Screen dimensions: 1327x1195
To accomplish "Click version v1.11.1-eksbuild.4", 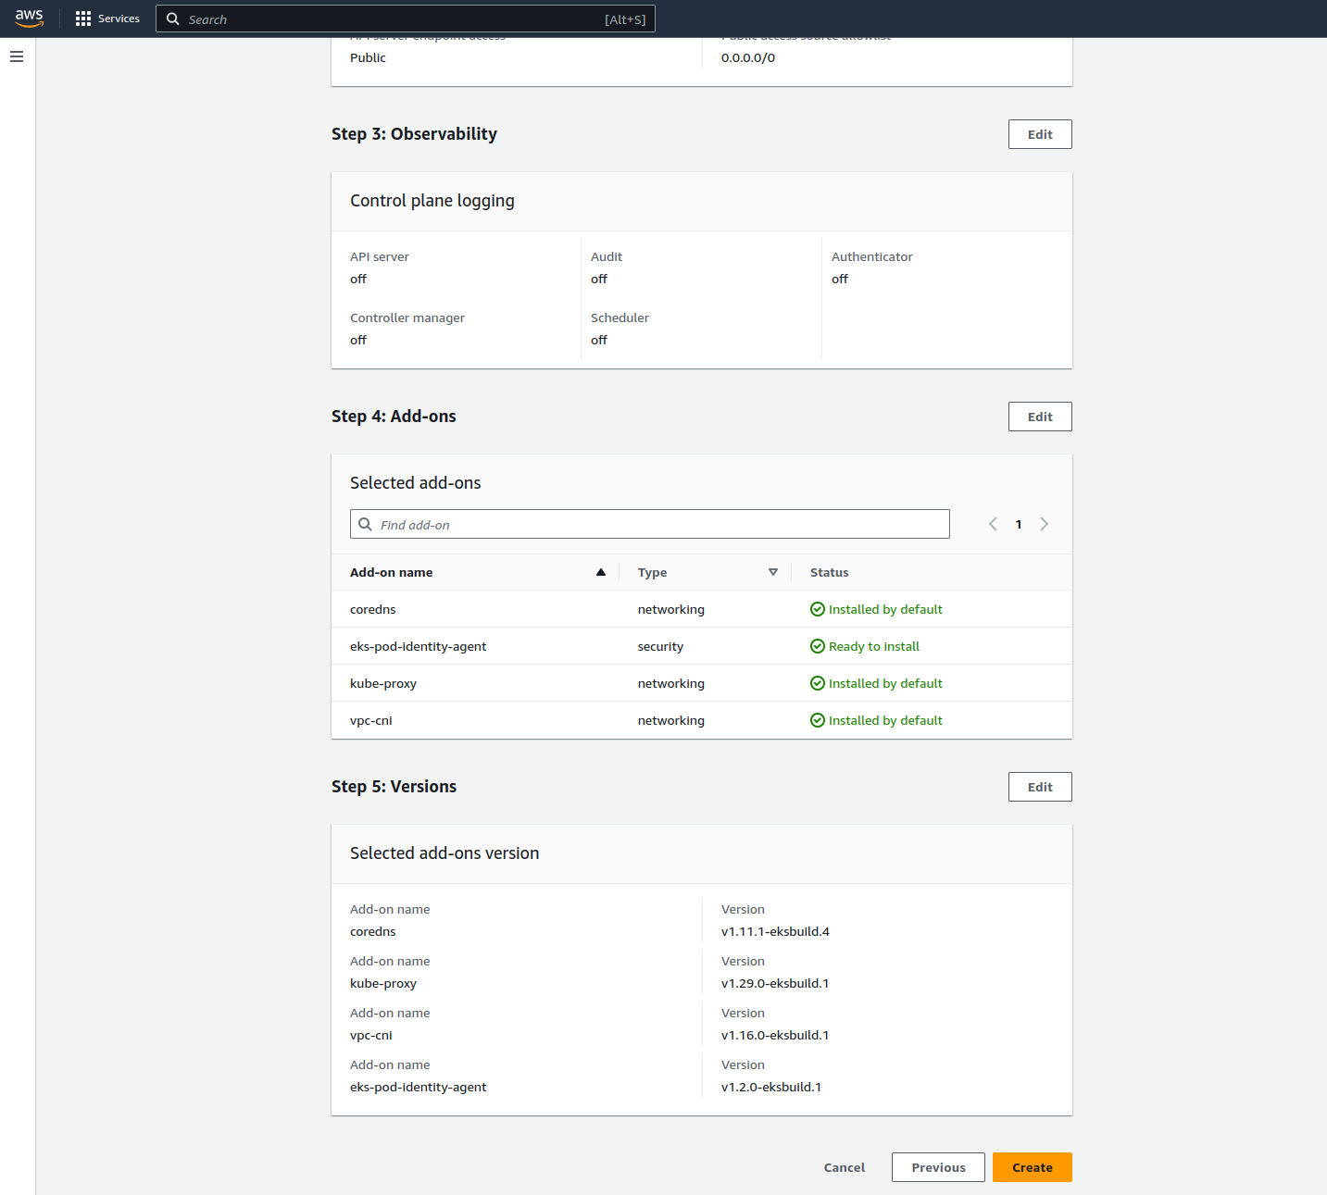I will [x=775, y=931].
